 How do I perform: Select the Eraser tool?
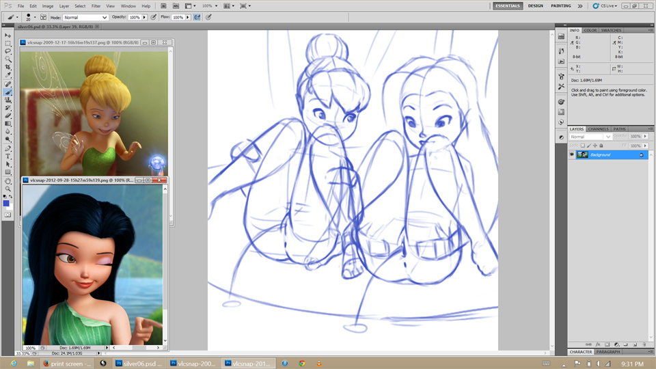click(x=8, y=116)
